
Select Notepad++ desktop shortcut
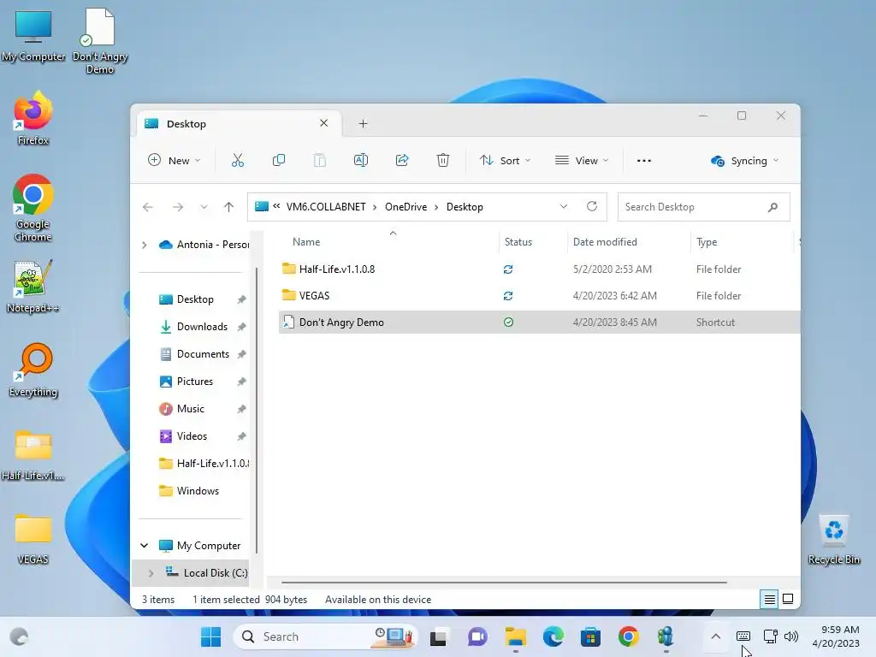[x=33, y=286]
